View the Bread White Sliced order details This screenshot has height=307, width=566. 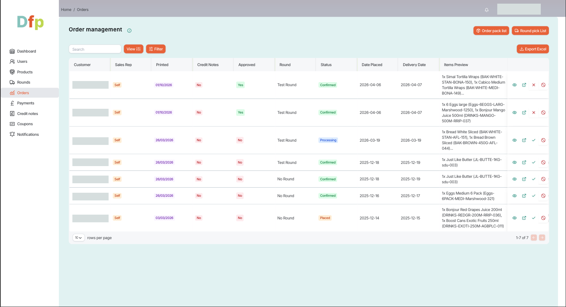[514, 140]
